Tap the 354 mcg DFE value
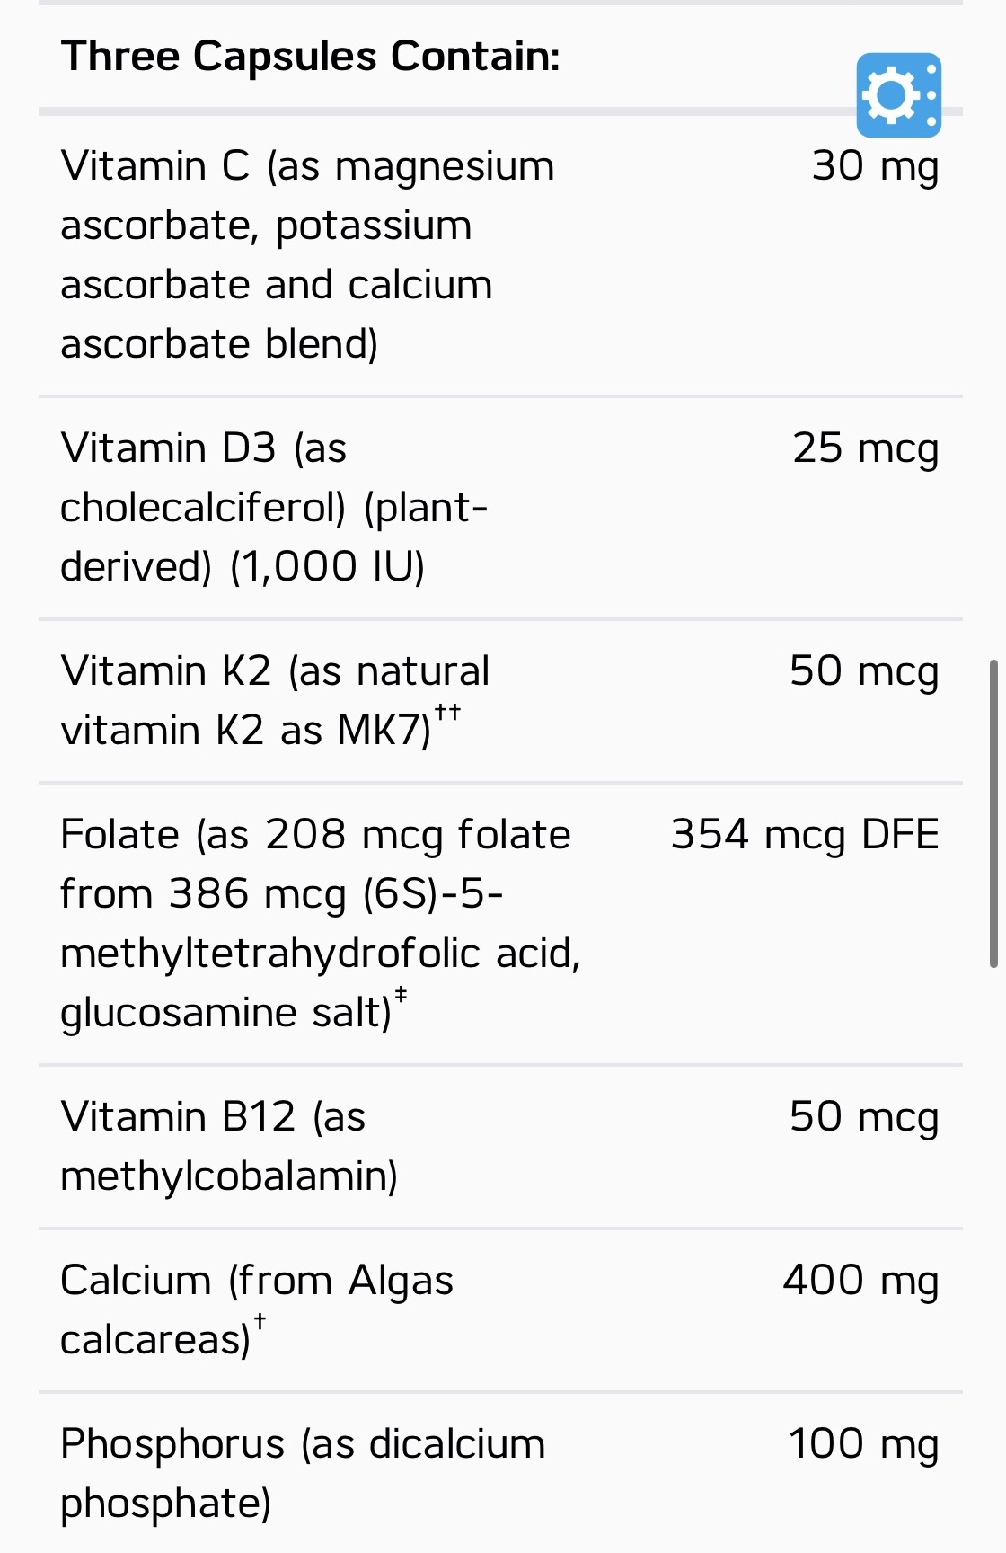 pyautogui.click(x=805, y=835)
